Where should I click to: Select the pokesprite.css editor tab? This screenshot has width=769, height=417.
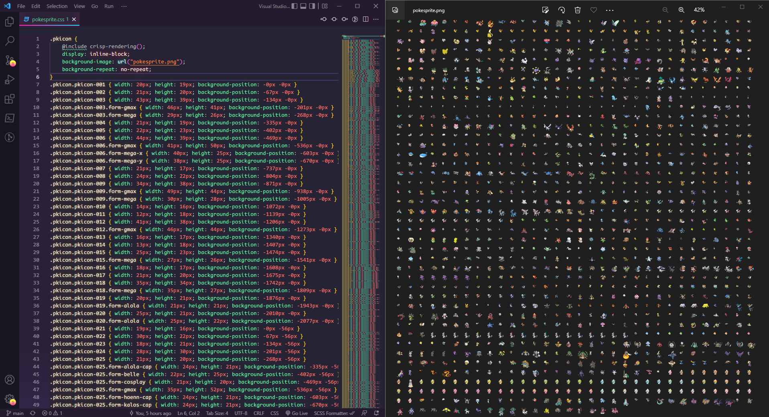point(49,19)
